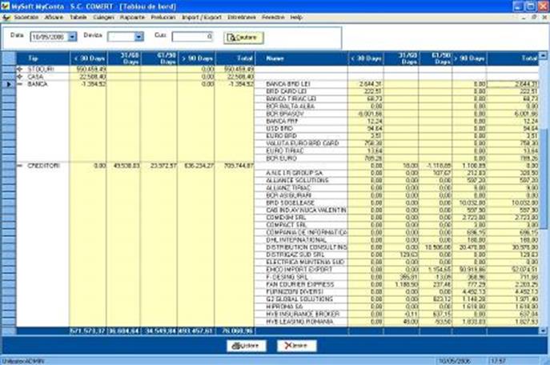
Task: Open the Prelucrari menu
Action: (163, 17)
